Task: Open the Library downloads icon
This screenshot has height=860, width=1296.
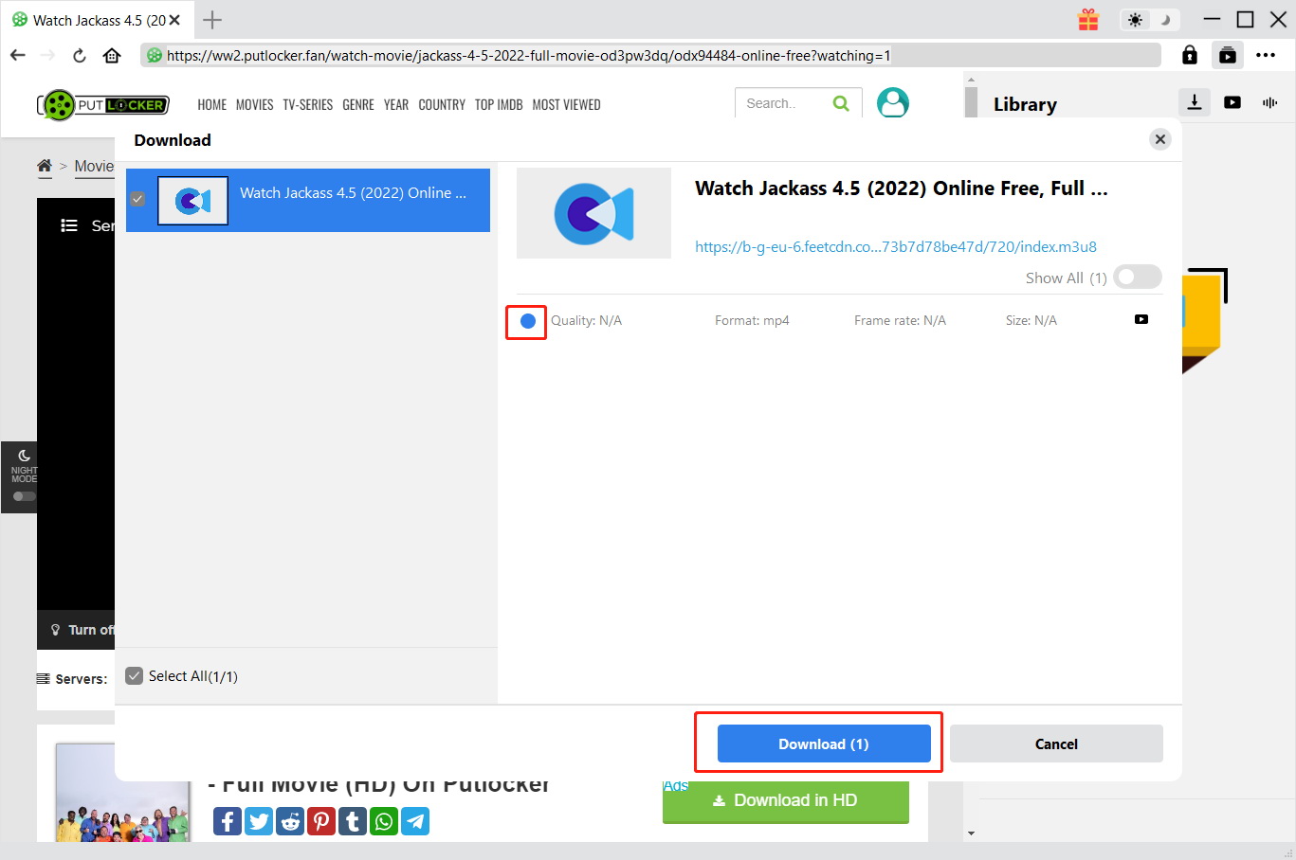Action: 1195,102
